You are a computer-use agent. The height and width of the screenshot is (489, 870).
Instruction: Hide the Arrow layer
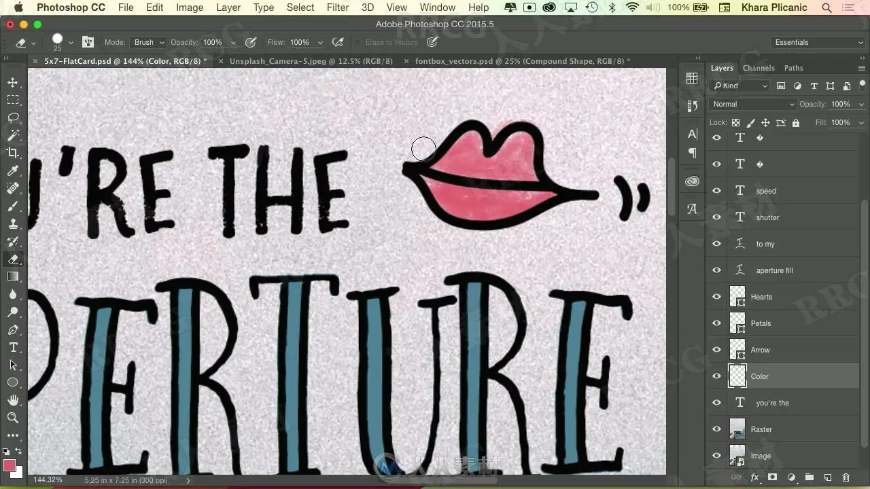(x=716, y=350)
